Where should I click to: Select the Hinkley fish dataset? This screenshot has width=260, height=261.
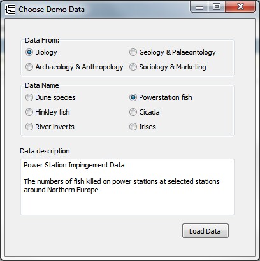pyautogui.click(x=48, y=112)
